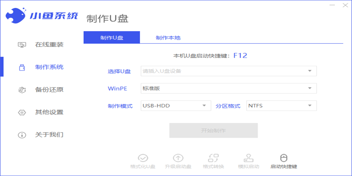352x176 pixels.
Task: Switch to the 制作本地 tab
Action: tap(168, 38)
